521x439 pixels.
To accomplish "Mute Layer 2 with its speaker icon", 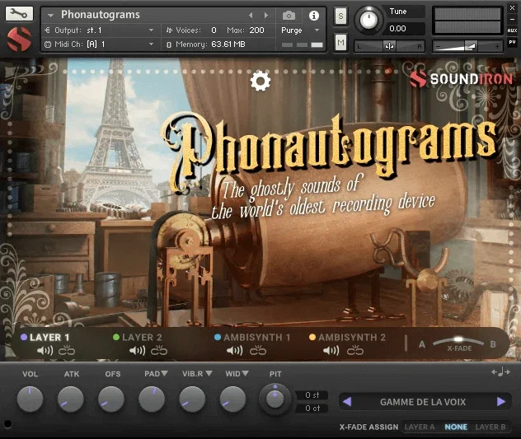I will 137,350.
